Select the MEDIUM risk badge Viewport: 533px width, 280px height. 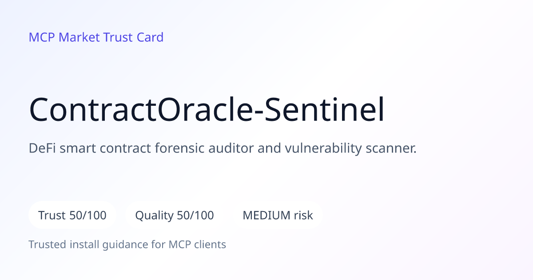[278, 216]
